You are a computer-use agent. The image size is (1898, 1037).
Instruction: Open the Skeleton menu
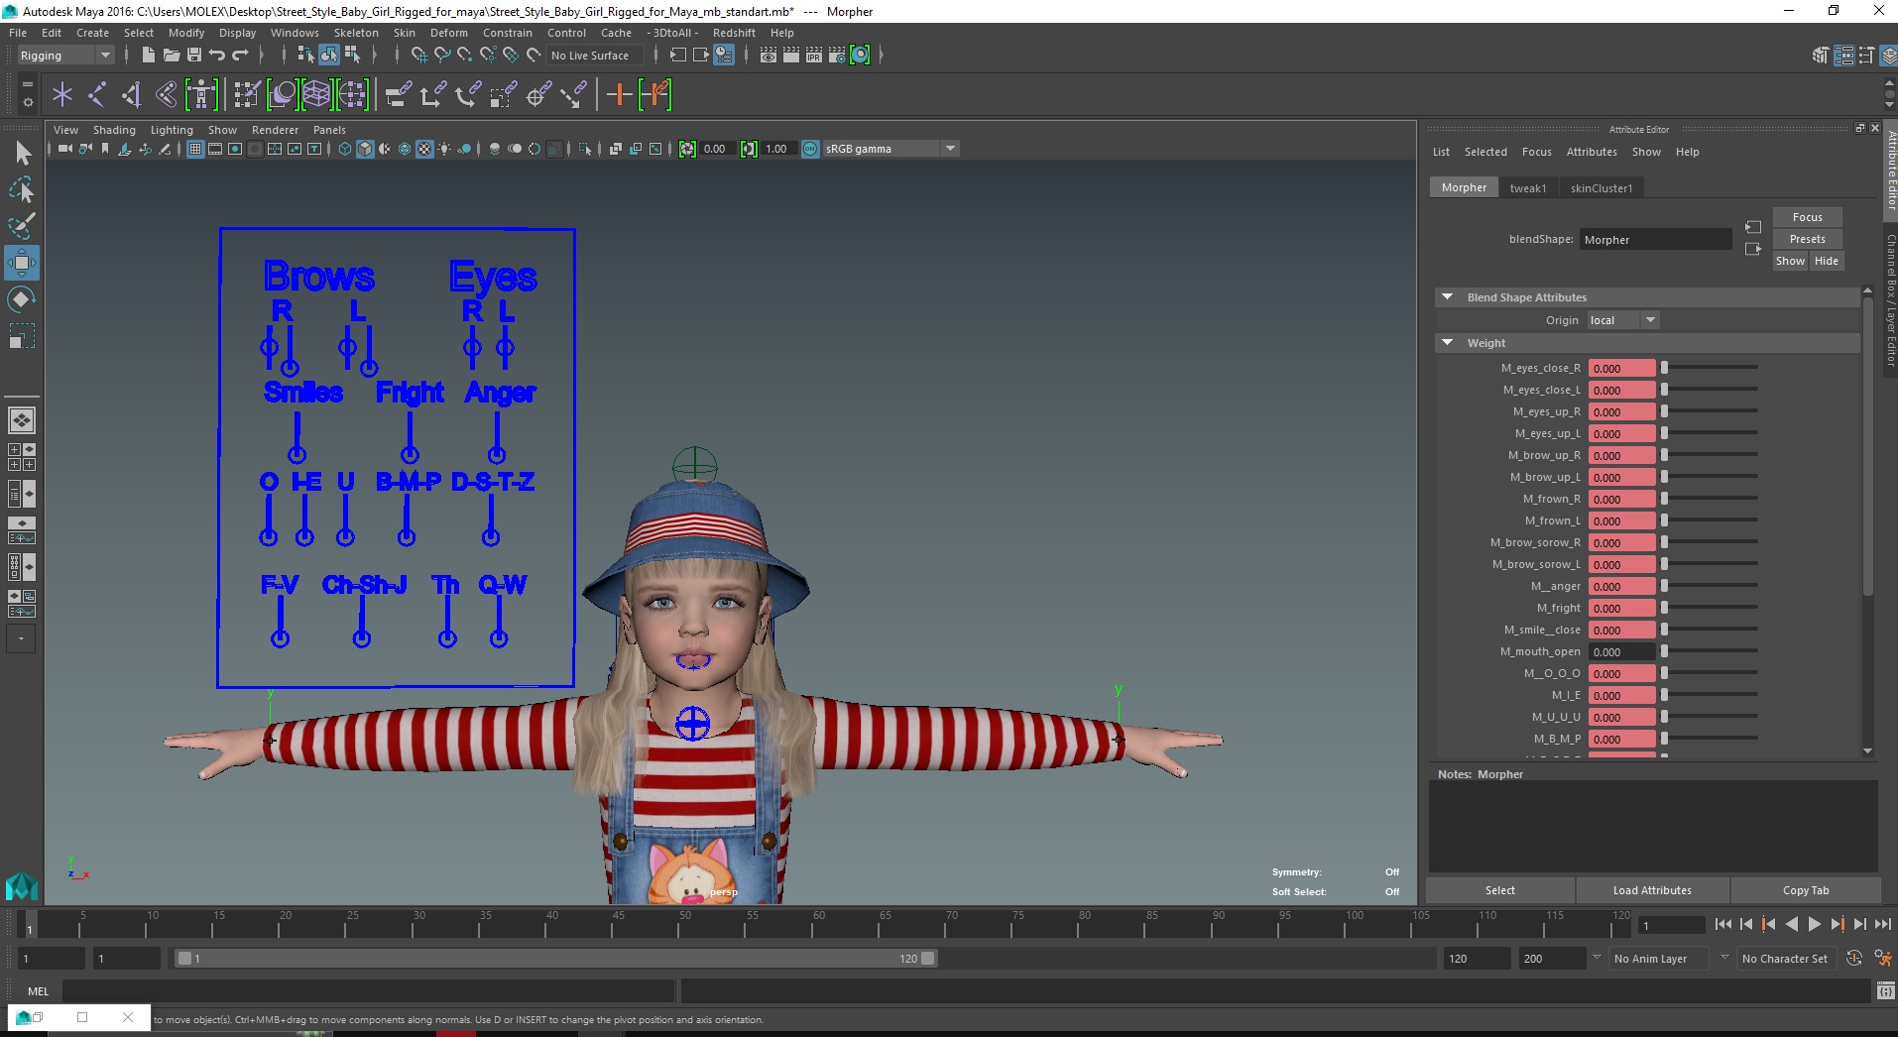[356, 33]
